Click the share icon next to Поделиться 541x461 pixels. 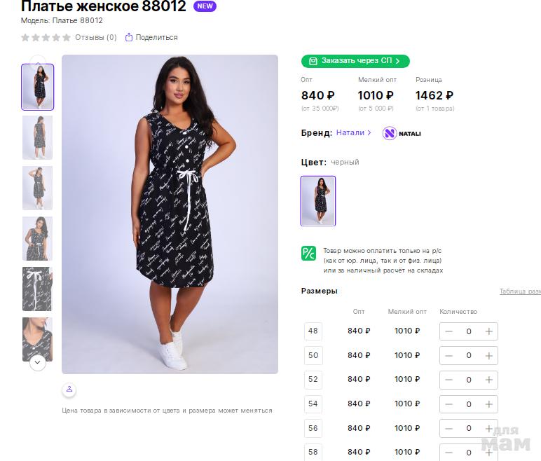coord(129,37)
